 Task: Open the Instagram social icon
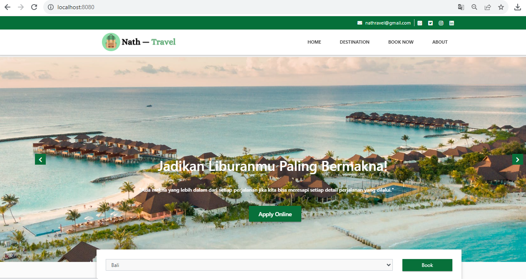point(441,23)
